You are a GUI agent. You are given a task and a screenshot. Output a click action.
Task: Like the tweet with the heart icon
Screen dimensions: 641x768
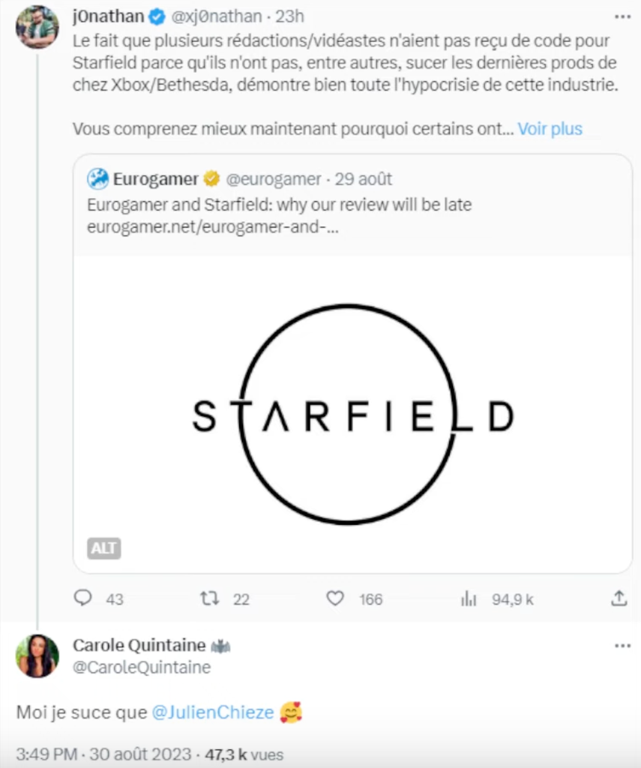pyautogui.click(x=335, y=598)
